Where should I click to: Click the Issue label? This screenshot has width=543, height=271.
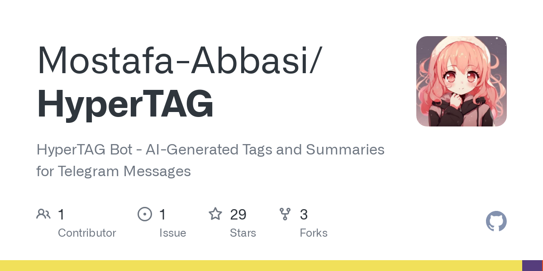pos(172,233)
